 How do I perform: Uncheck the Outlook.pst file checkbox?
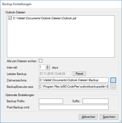coord(10,18)
